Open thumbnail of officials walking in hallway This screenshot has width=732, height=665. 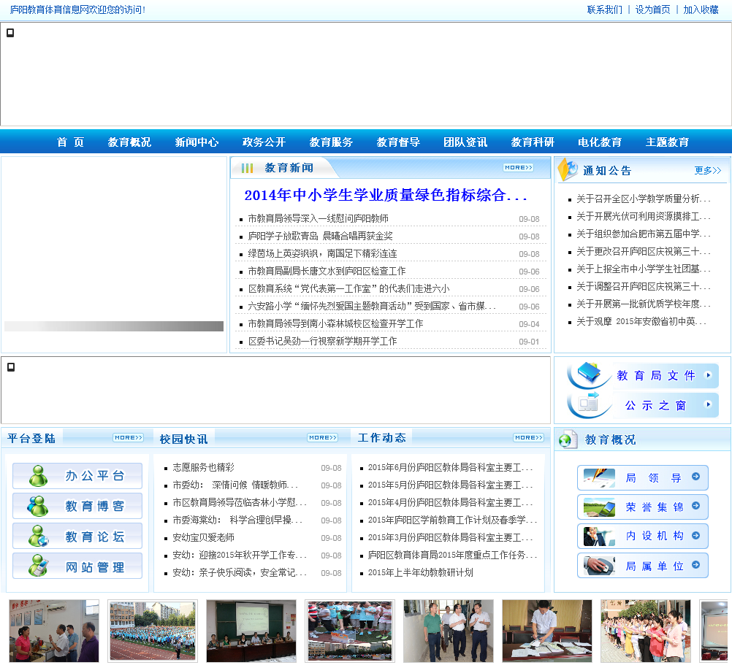(x=448, y=631)
